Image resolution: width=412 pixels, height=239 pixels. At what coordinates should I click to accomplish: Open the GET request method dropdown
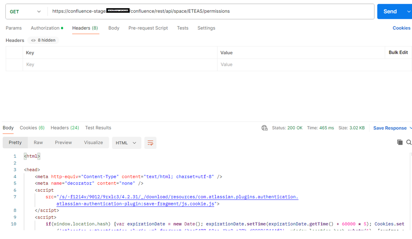pos(26,11)
